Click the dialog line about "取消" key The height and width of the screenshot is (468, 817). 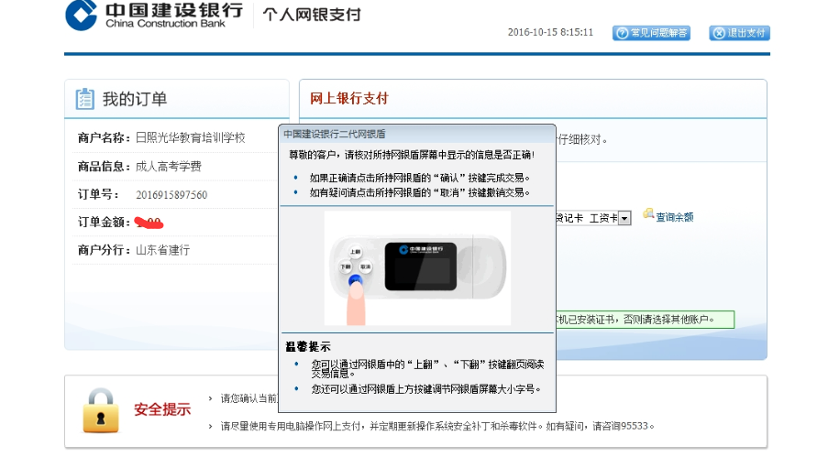click(x=419, y=192)
